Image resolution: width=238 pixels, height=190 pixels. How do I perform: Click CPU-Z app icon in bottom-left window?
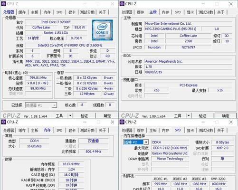pos(3,122)
